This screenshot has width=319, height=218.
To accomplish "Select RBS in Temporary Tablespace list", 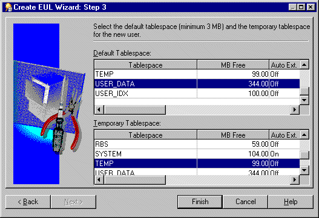I will click(x=197, y=144).
